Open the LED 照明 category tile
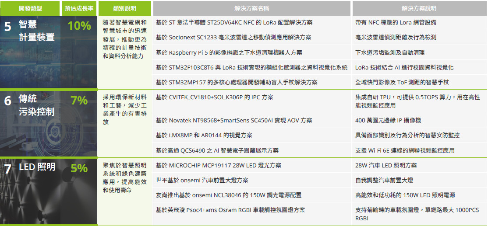 [37, 167]
